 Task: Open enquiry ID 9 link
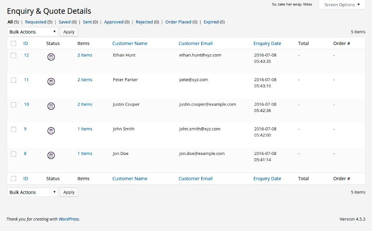coord(25,129)
